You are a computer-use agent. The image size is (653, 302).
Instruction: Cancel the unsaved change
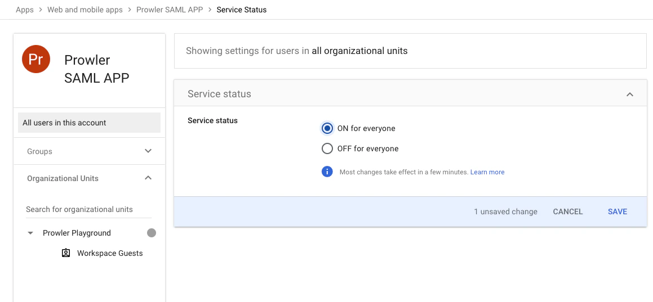(567, 211)
